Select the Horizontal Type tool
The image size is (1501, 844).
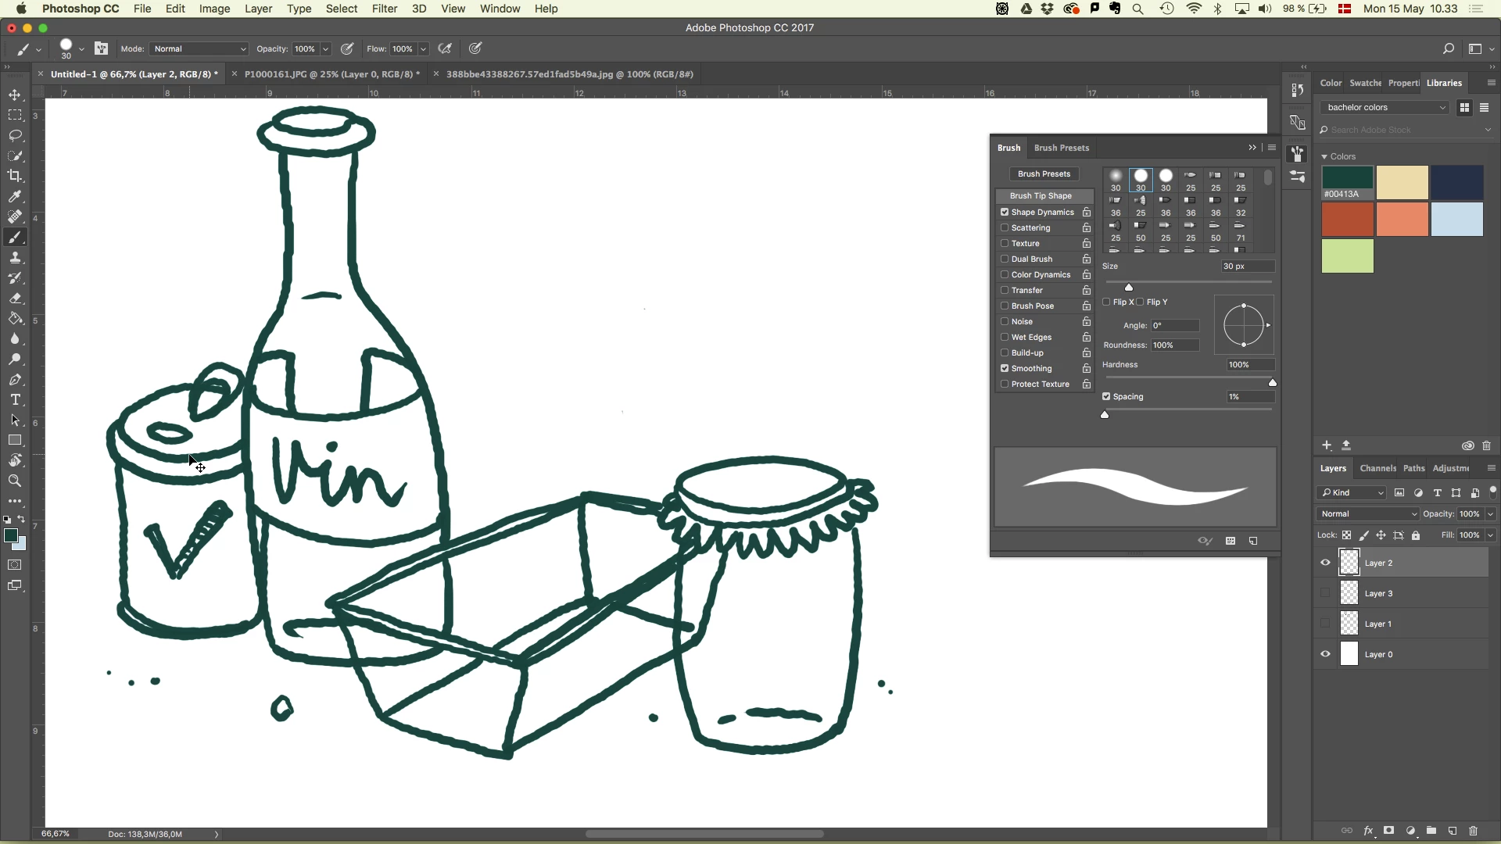click(15, 400)
